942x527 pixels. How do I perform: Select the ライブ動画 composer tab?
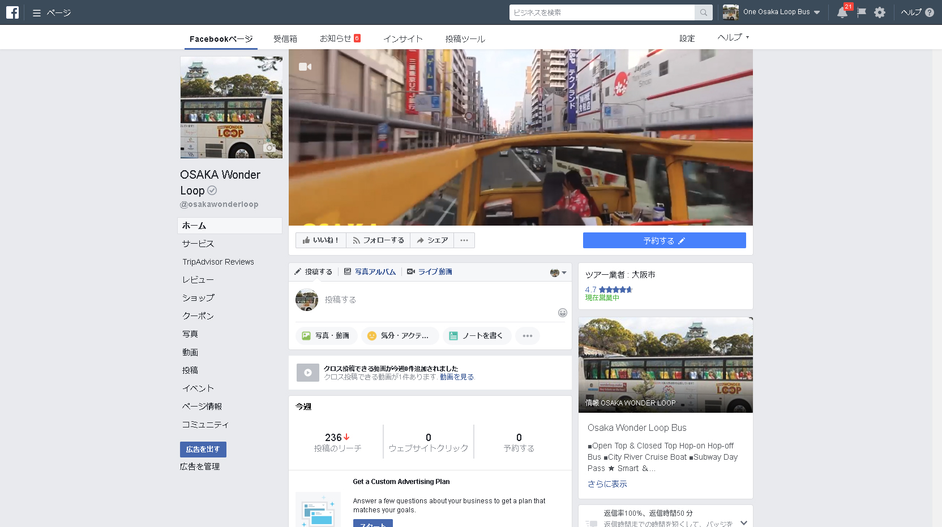point(430,272)
